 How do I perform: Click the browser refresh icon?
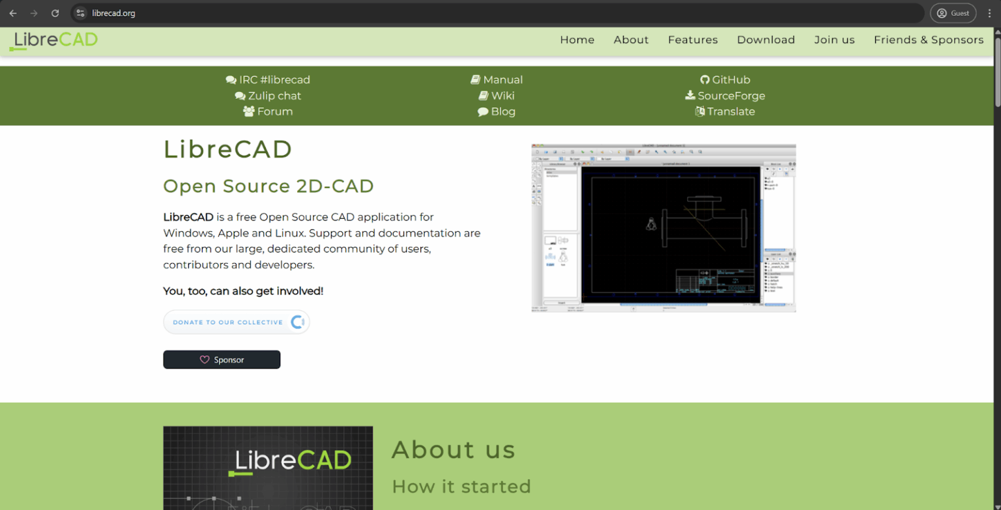[55, 12]
